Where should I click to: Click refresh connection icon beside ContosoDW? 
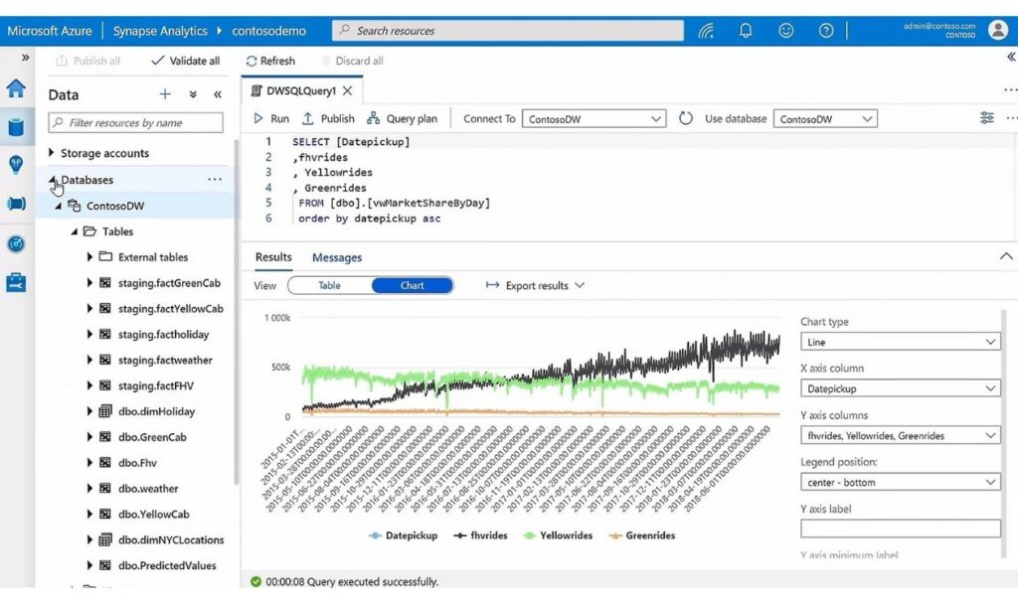[686, 119]
